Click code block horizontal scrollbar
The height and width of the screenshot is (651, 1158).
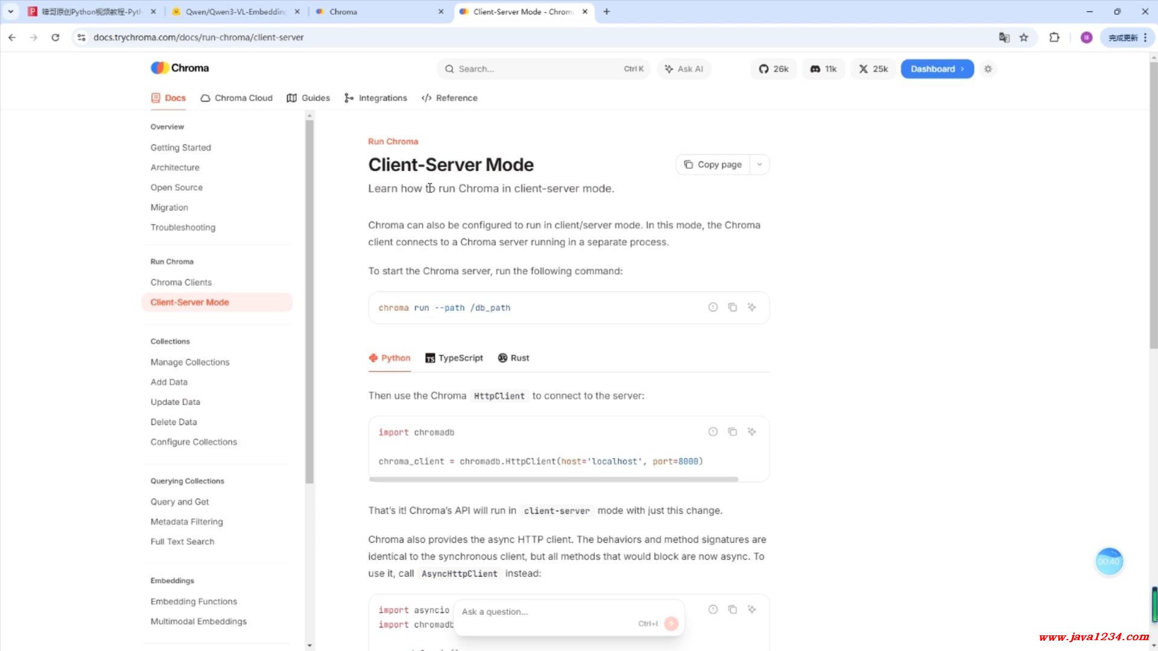(553, 479)
